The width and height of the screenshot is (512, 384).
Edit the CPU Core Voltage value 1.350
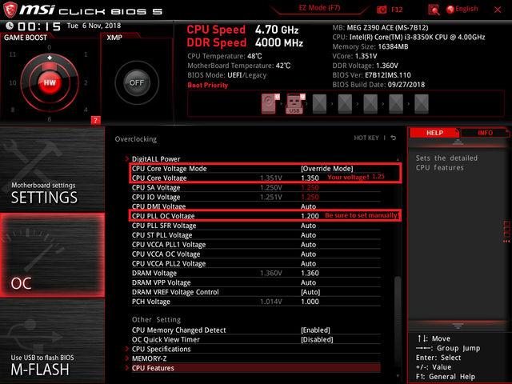tap(310, 178)
